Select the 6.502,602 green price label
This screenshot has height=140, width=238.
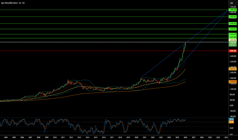click(x=233, y=17)
